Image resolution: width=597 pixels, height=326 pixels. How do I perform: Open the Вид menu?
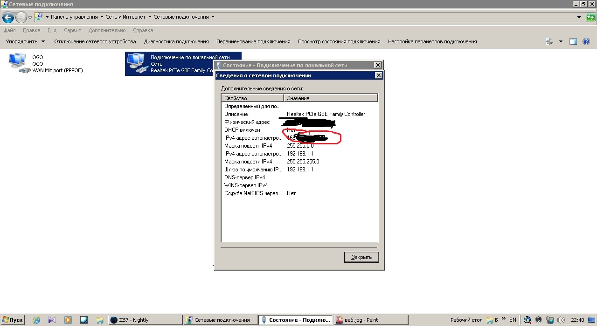click(52, 30)
